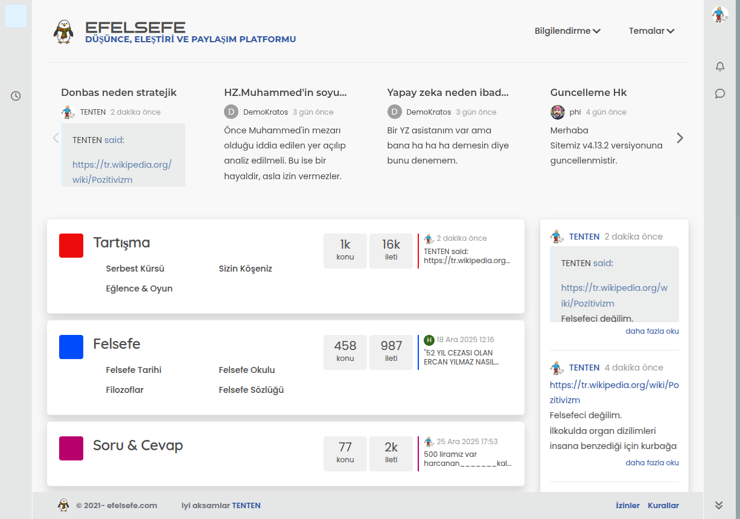Click the small penguin icon in the footer
The image size is (740, 519).
(x=63, y=505)
